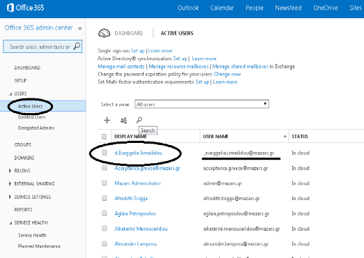Open OneDrive from the top bar
Screen dimensions: 364x258
(x=326, y=8)
